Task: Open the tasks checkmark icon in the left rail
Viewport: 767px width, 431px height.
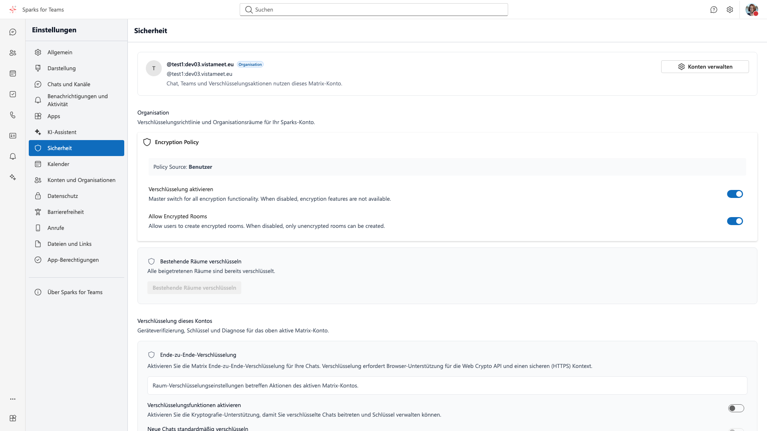Action: coord(13,94)
